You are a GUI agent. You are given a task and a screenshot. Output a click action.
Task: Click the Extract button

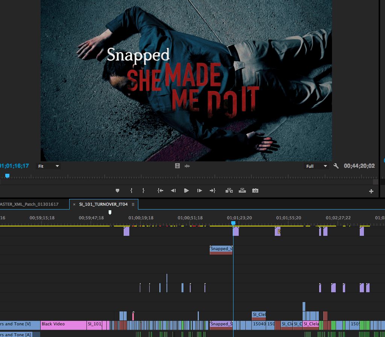point(243,191)
